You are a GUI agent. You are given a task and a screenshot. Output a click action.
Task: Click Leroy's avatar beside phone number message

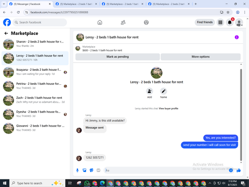click(79, 158)
